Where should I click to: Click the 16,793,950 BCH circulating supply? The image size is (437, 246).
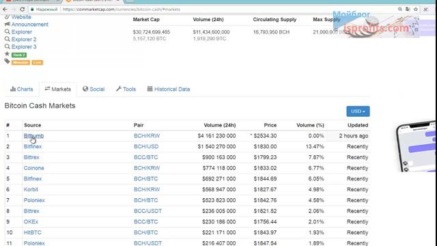(x=271, y=32)
